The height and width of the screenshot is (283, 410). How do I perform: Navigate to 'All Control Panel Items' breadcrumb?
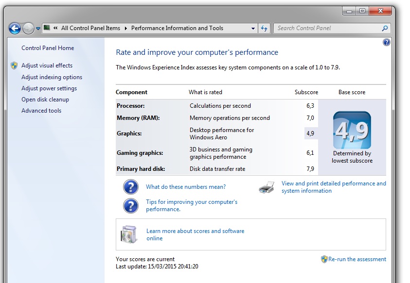tap(90, 28)
